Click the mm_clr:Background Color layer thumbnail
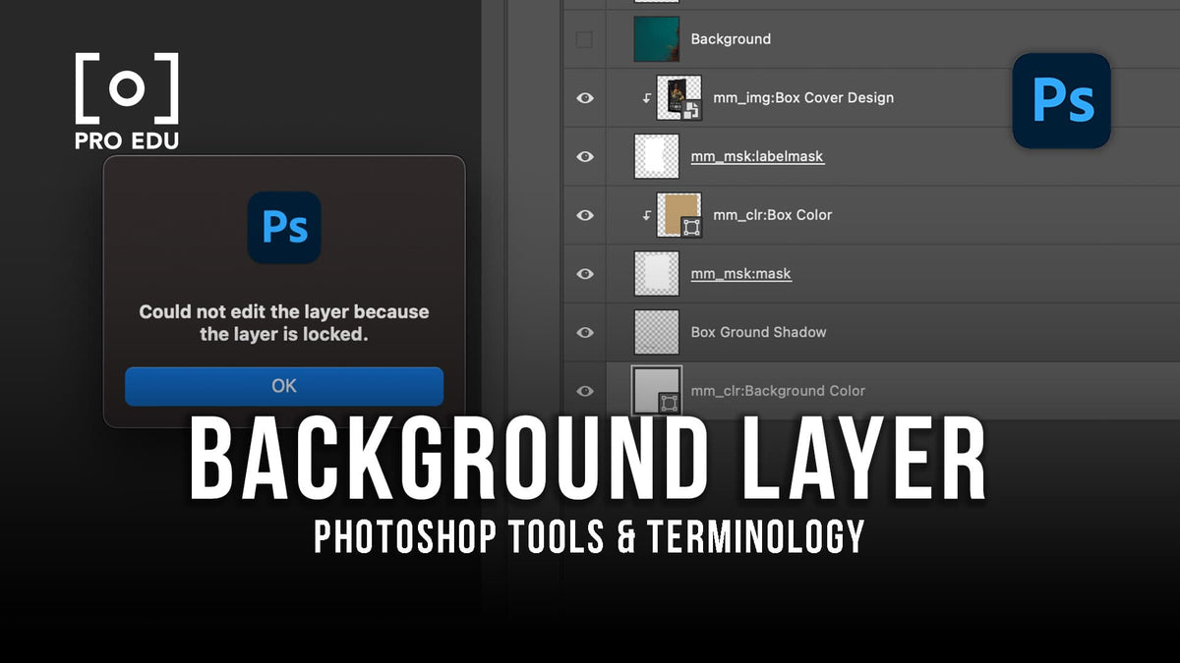This screenshot has width=1180, height=663. click(656, 391)
